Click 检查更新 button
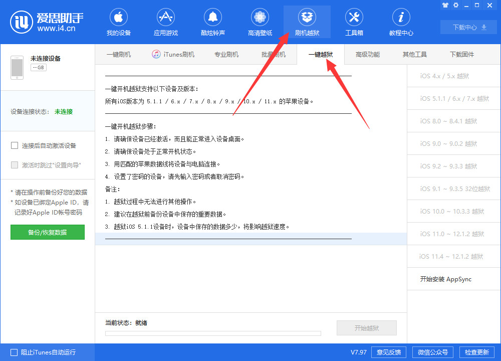501x361 pixels. coord(476,352)
